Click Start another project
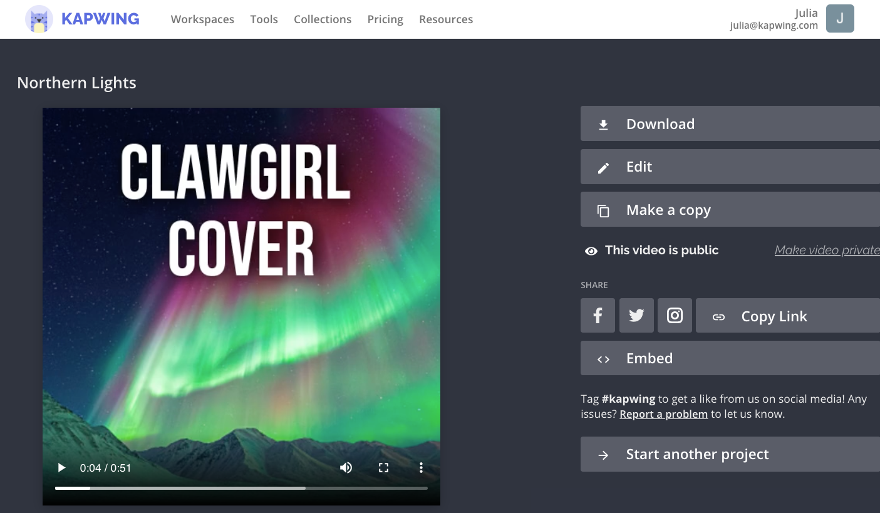 point(697,454)
